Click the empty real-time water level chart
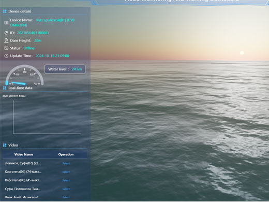Screen dimensions: 269x202 pyautogui.click(x=47, y=117)
